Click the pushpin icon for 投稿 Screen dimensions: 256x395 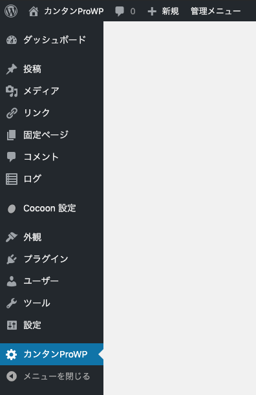pyautogui.click(x=12, y=69)
